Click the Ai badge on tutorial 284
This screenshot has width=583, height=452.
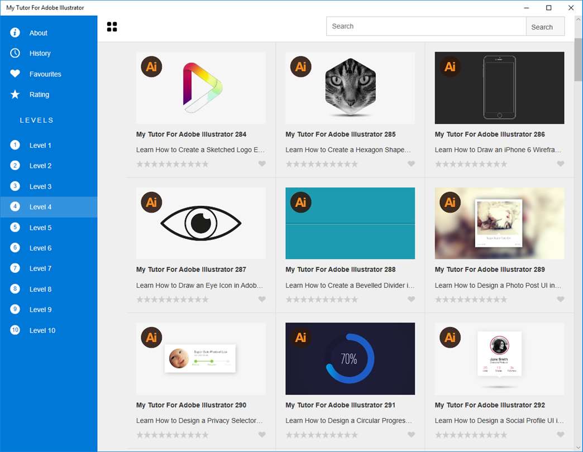(x=151, y=67)
